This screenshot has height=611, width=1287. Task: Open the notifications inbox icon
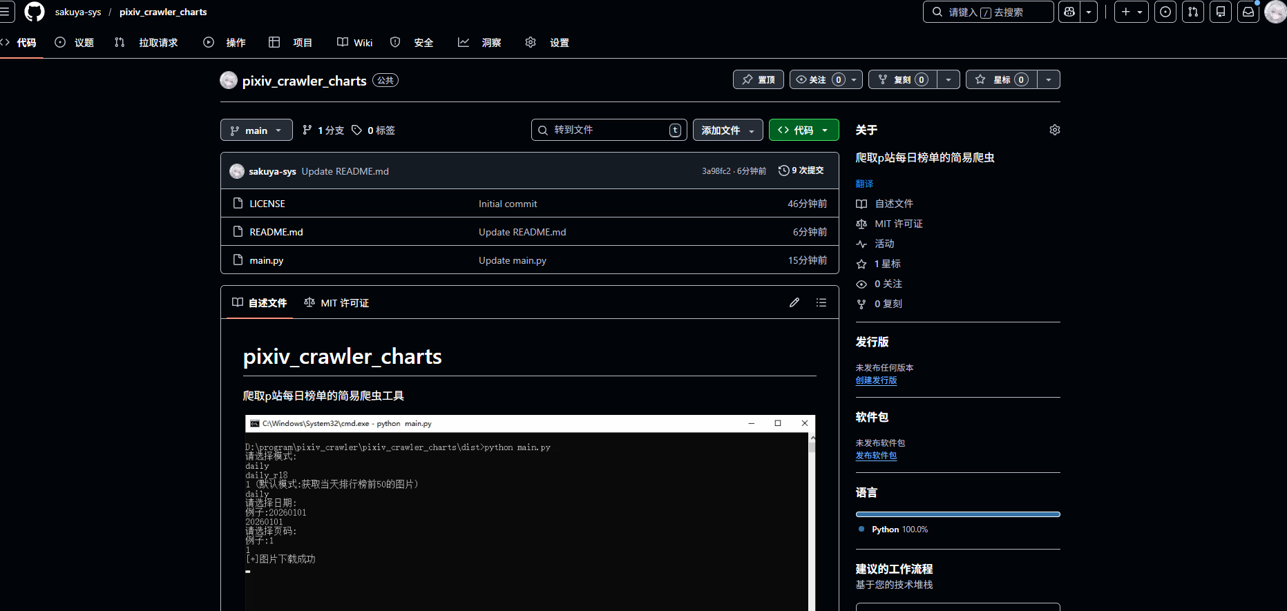point(1248,12)
